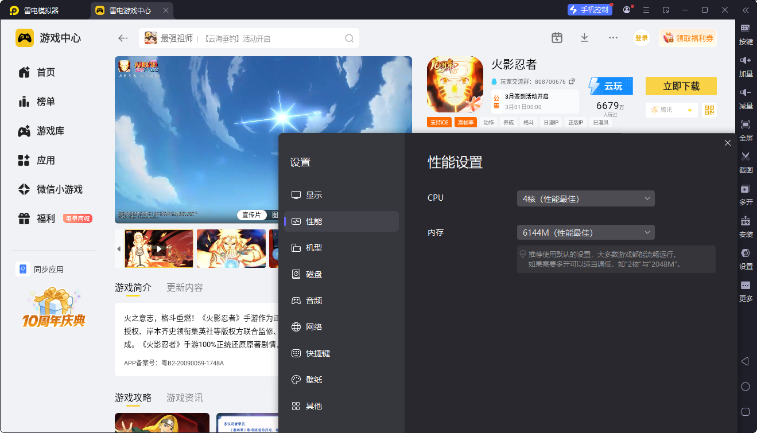Tap the Android back triangle button
Viewport: 757px width, 433px height.
coord(745,361)
